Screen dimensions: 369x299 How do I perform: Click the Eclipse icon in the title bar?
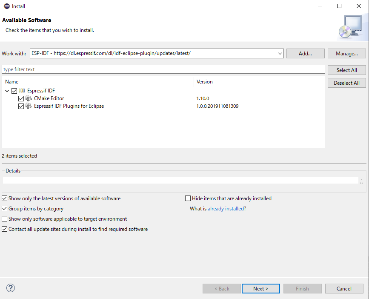point(6,6)
